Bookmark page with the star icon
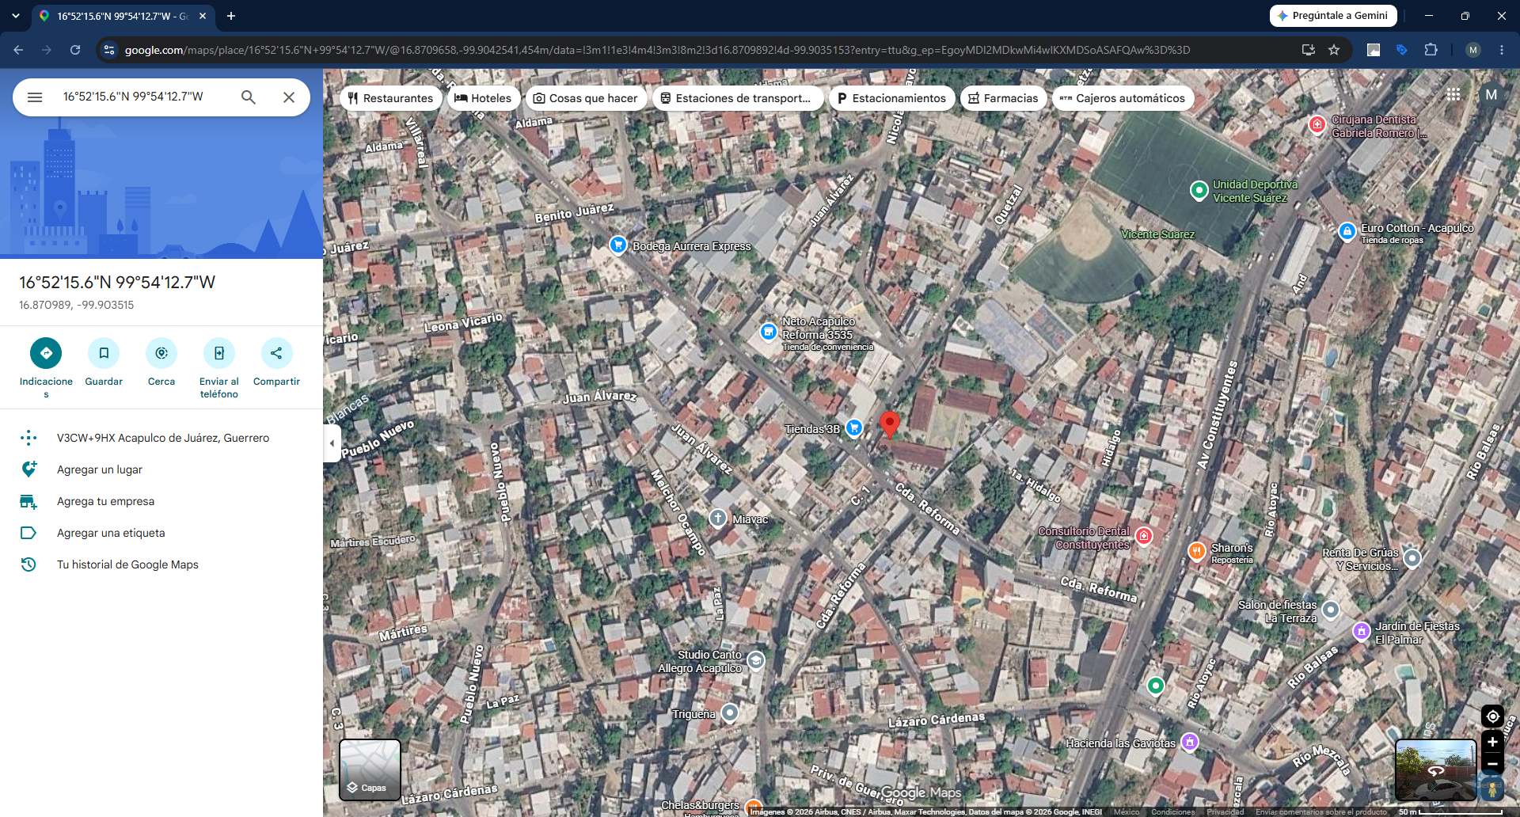This screenshot has width=1520, height=817. 1334,50
